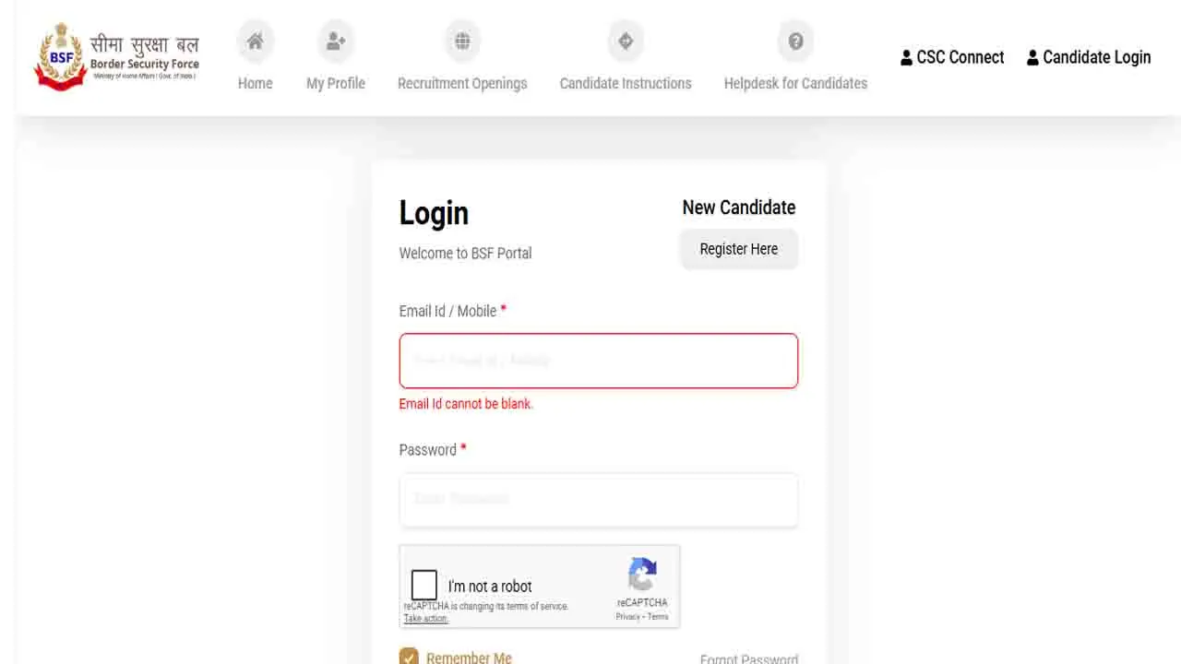Click the person icon beside CSC Connect
The height and width of the screenshot is (664, 1181).
(907, 57)
